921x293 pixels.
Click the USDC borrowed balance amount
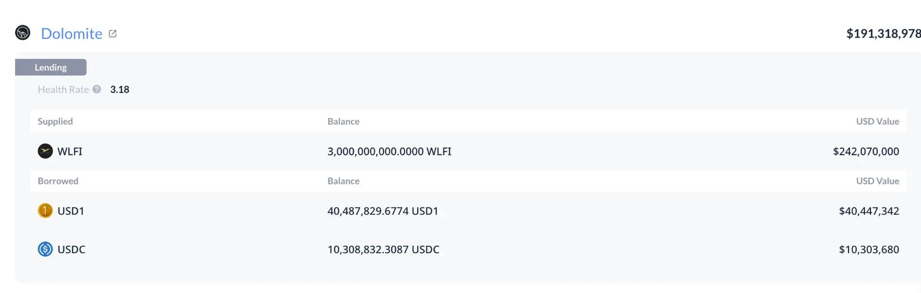click(x=383, y=249)
